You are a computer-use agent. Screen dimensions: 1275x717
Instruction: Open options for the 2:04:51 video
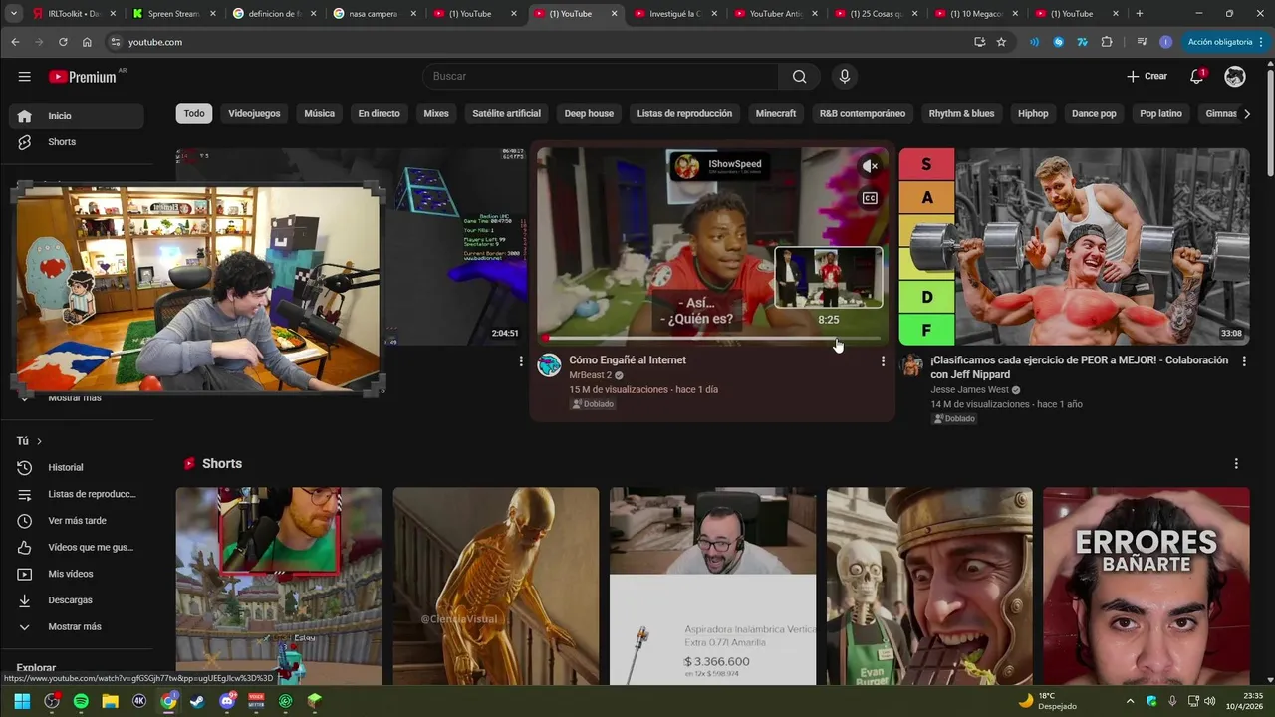point(521,361)
